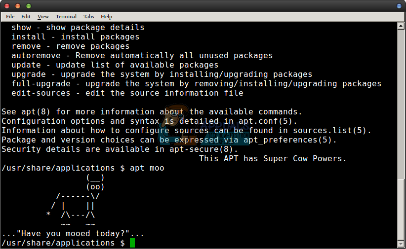Click 'update - update list of available packages'
This screenshot has height=249, width=406.
click(115, 65)
